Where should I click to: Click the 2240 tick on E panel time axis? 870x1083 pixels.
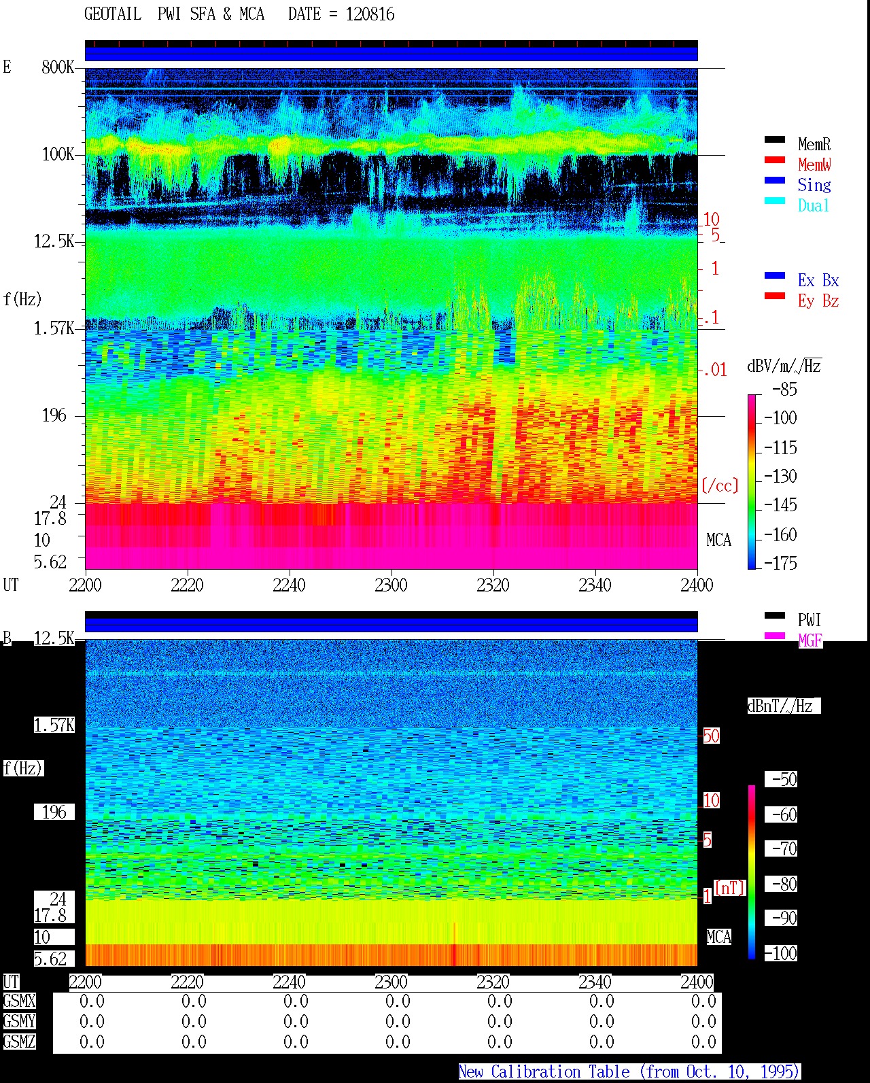click(x=289, y=585)
